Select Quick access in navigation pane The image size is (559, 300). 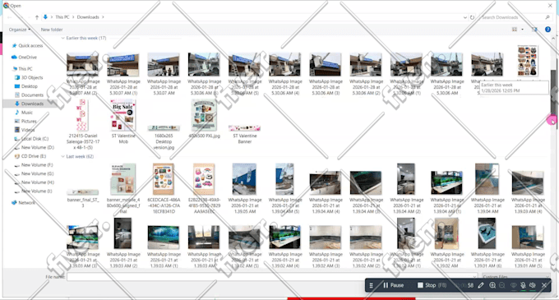[x=27, y=45]
